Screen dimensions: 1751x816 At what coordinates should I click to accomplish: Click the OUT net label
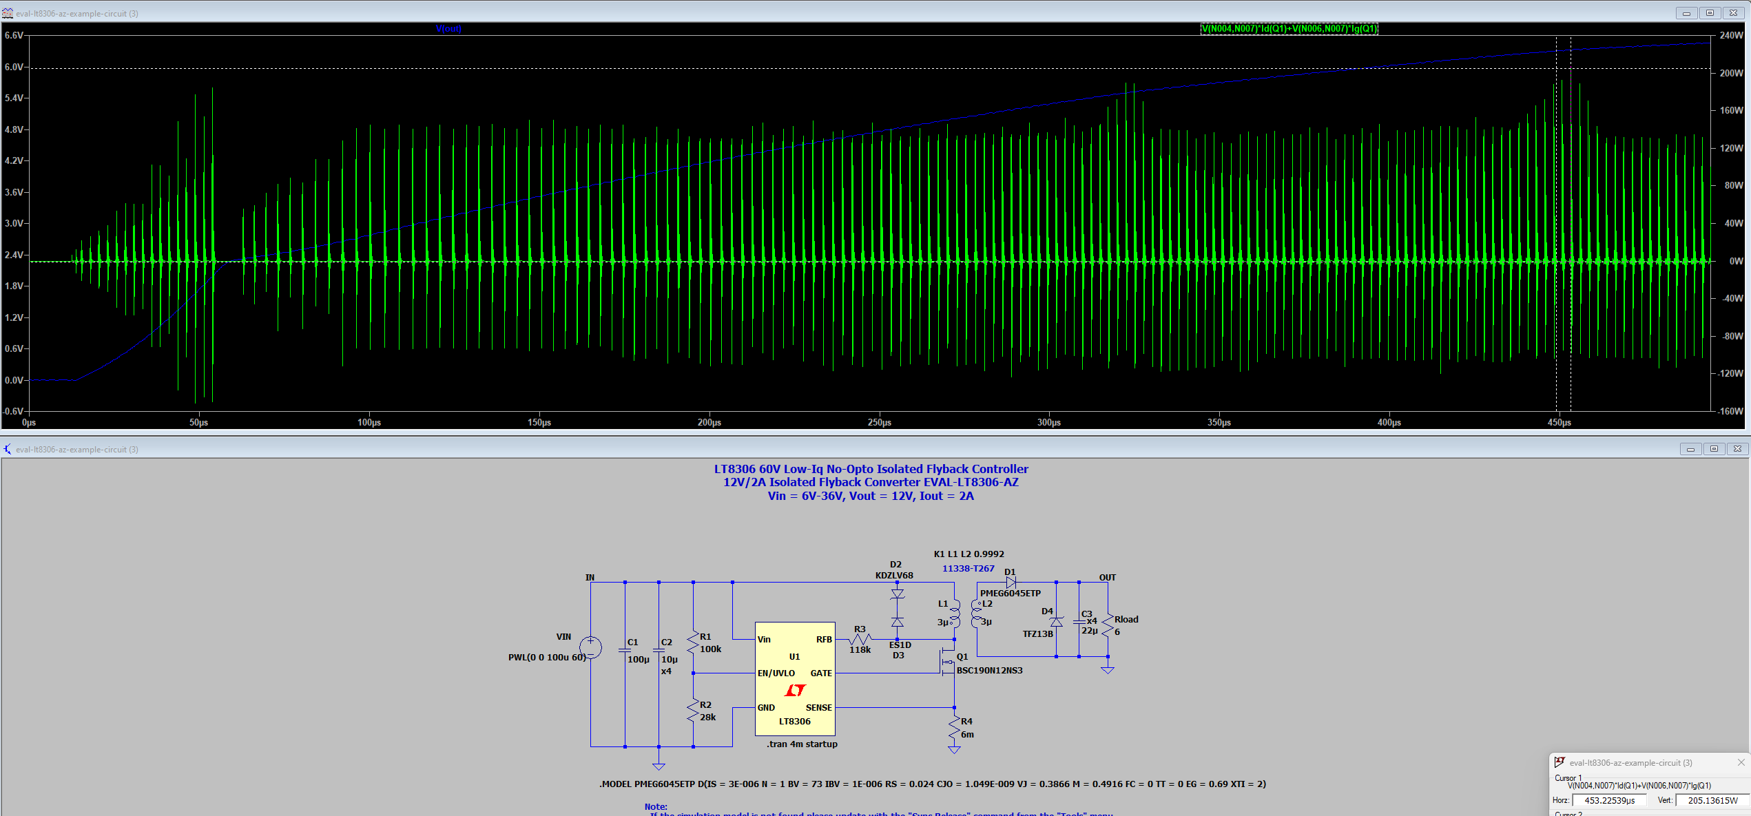pyautogui.click(x=1108, y=577)
